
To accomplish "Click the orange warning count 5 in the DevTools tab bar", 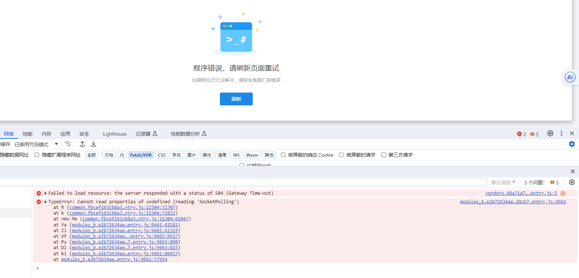I will 534,134.
